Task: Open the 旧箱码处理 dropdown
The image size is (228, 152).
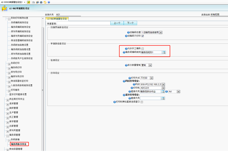Action: (x=161, y=32)
